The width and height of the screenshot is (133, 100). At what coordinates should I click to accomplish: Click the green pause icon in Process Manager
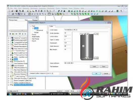point(13,34)
